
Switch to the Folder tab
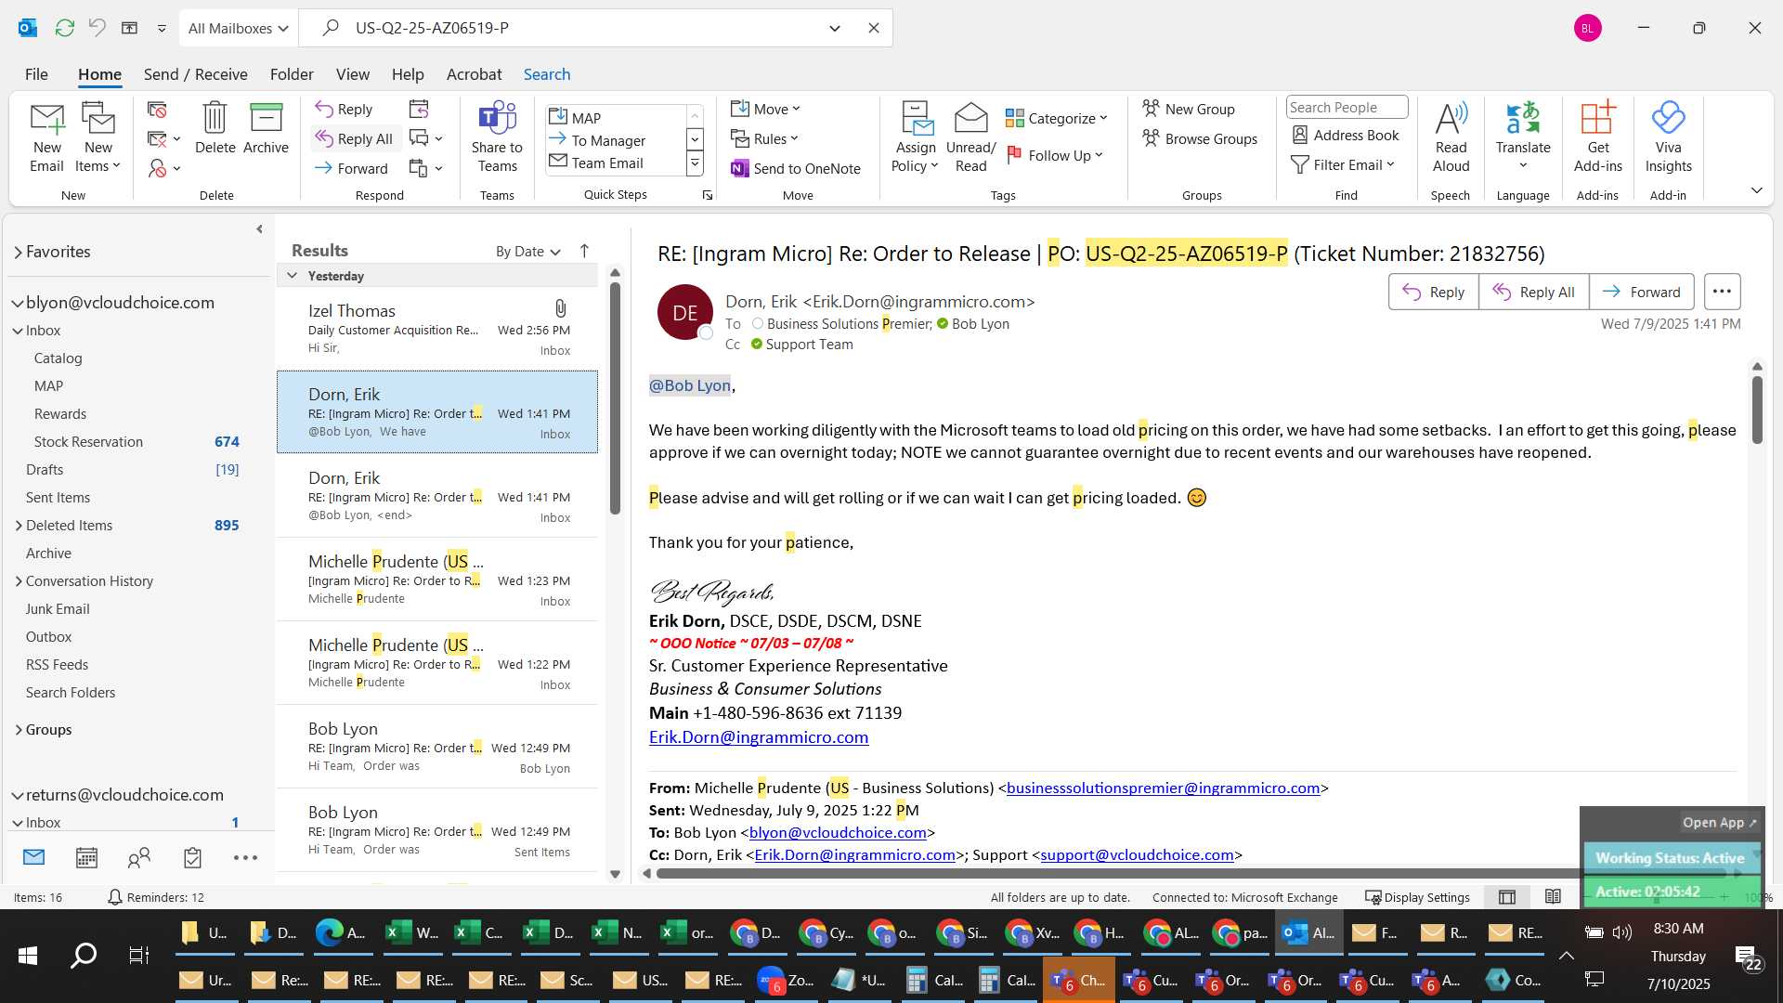(292, 74)
